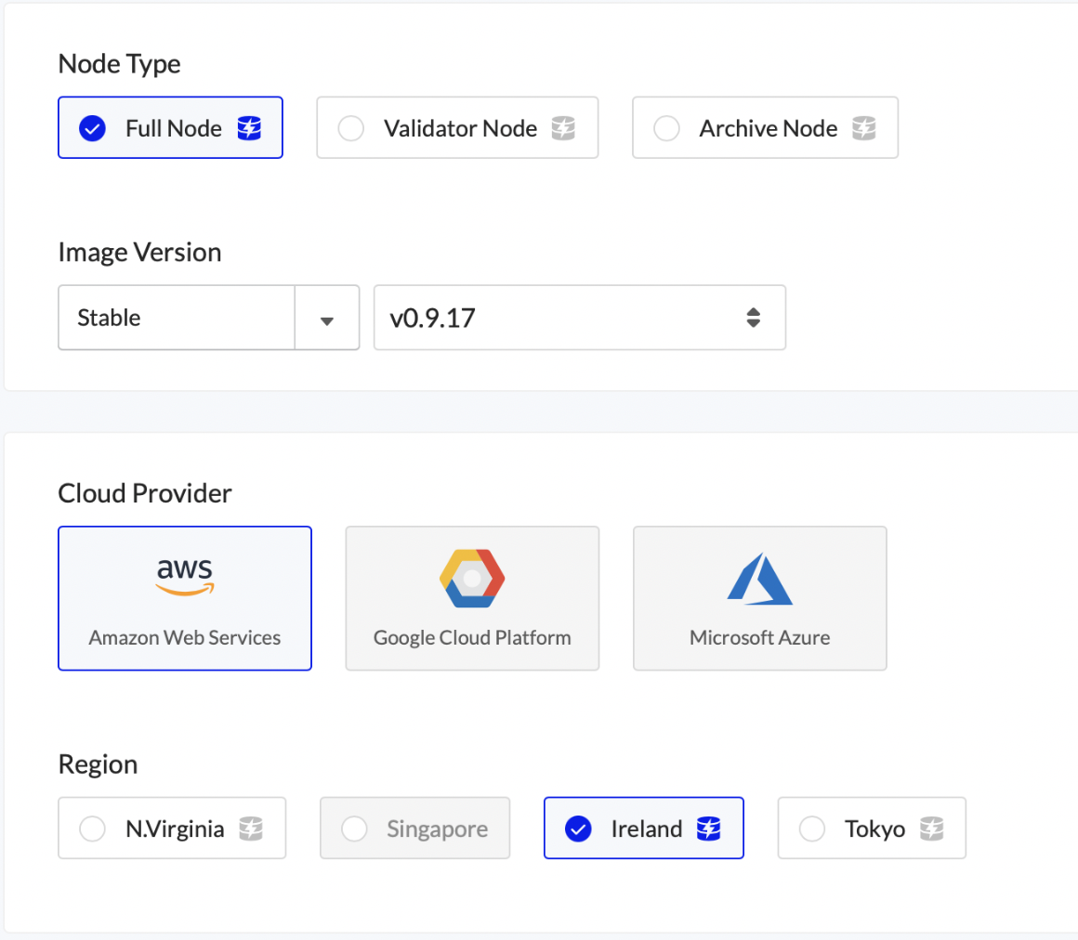
Task: Choose the Microsoft Azure provider label
Action: point(759,638)
